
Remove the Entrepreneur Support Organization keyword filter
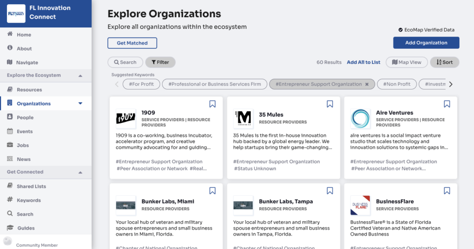[x=367, y=84]
